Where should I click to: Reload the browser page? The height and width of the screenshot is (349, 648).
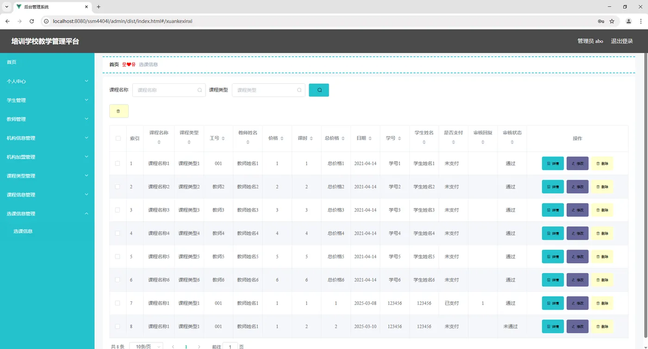click(31, 21)
